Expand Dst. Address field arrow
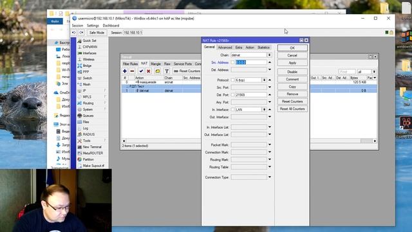The height and width of the screenshot is (232, 412). pyautogui.click(x=270, y=70)
